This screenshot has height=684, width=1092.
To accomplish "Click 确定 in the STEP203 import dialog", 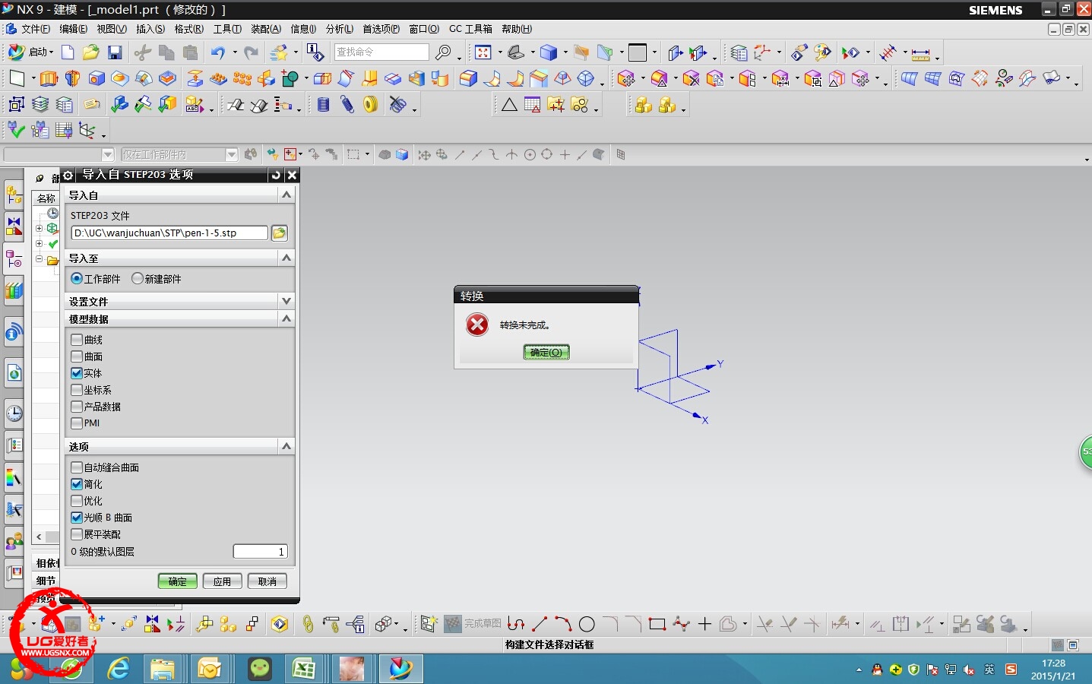I will point(178,581).
